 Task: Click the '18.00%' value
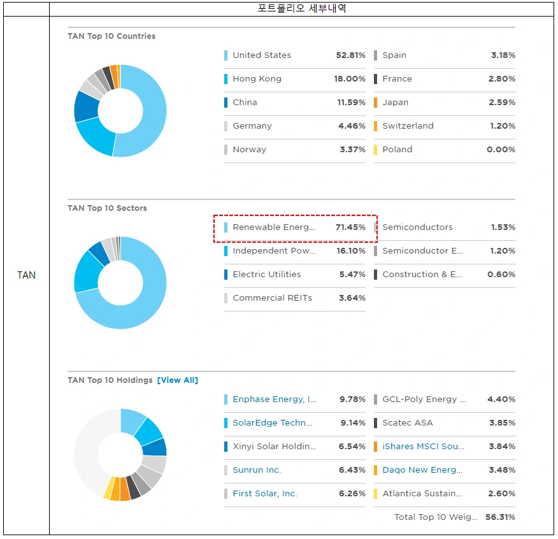[350, 78]
